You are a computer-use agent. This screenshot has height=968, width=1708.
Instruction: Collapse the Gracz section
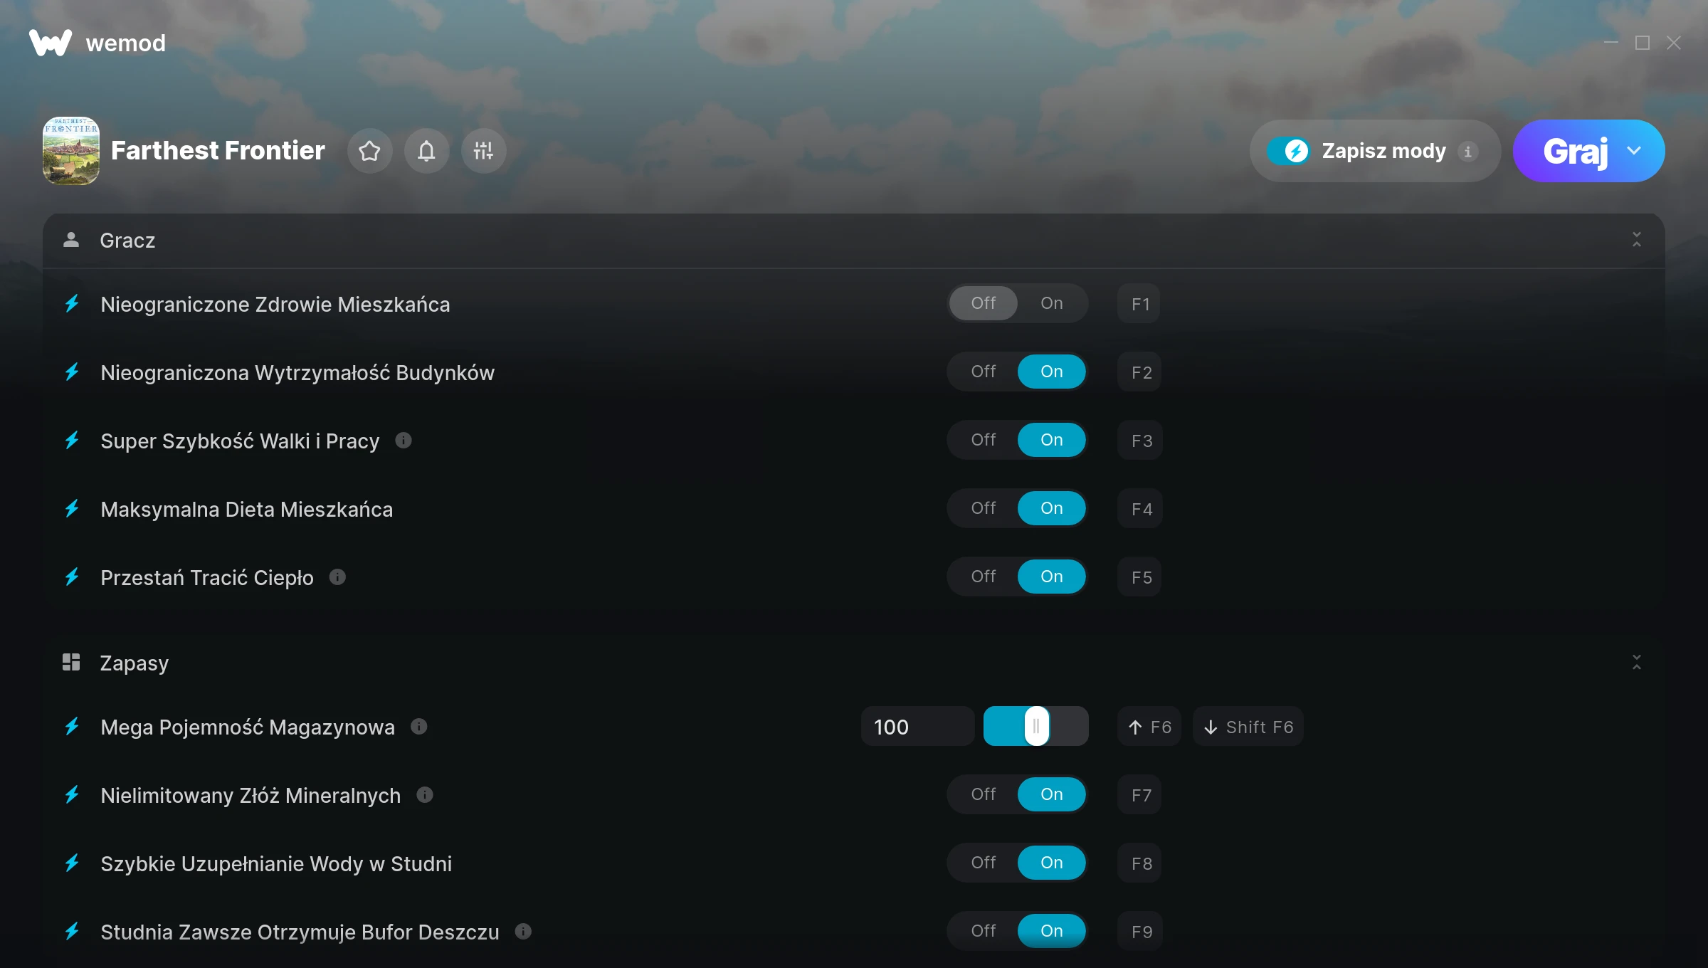(1637, 240)
